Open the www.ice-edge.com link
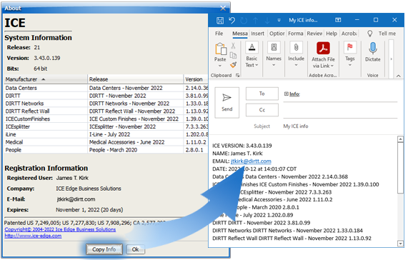408x260 pixels. point(33,236)
